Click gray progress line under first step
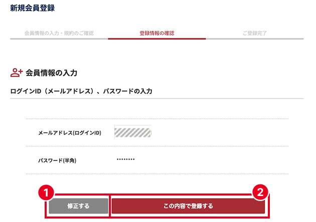 pos(59,38)
